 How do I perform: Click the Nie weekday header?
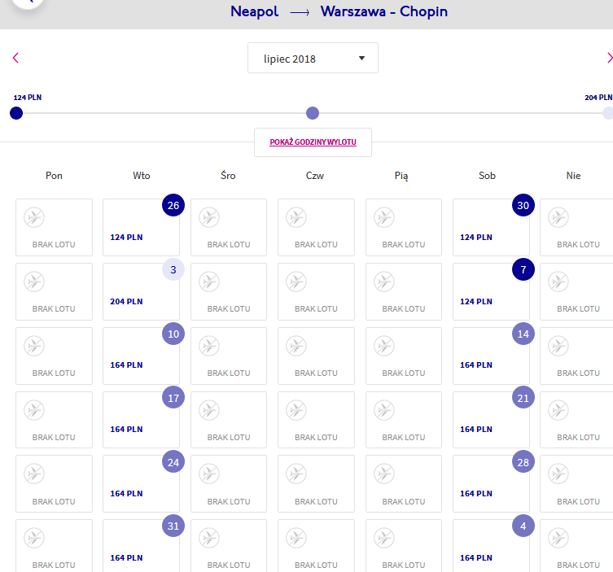(x=573, y=176)
